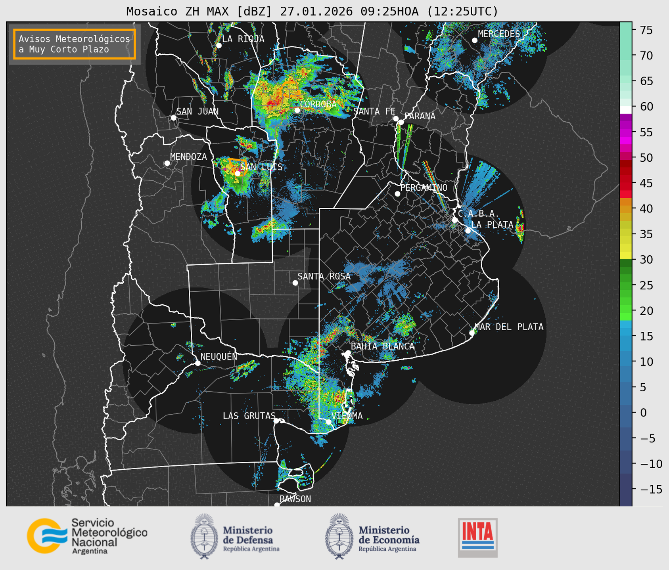This screenshot has height=570, width=669.
Task: Click the SANTA FE city label
Action: tap(374, 111)
